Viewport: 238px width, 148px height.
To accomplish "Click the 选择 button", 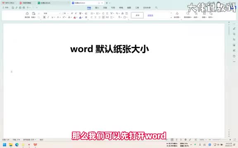I will click(196, 15).
